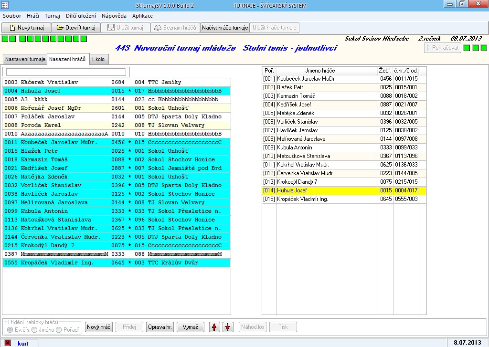Click the Otevřít turnaj toolbar button
This screenshot has height=347, width=489.
coord(76,28)
